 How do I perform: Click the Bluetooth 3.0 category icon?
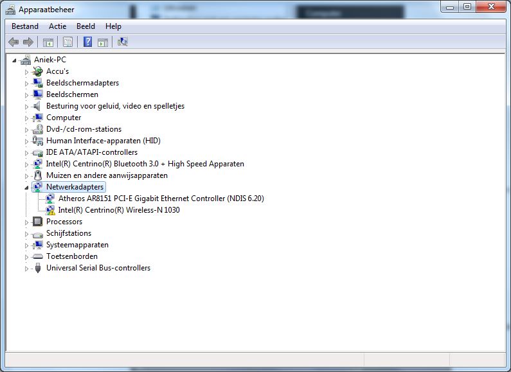pyautogui.click(x=38, y=164)
